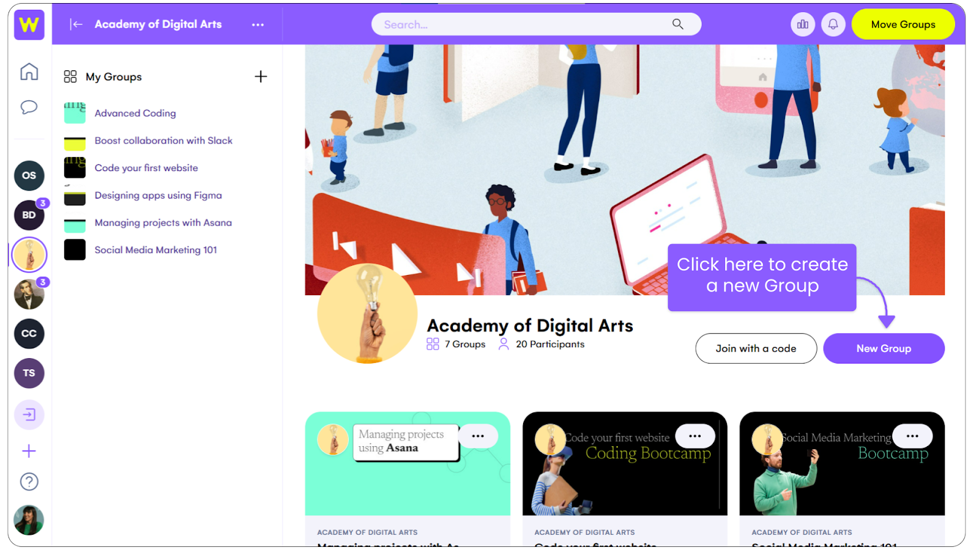Open the analytics bar chart icon
This screenshot has width=979, height=550.
pyautogui.click(x=803, y=24)
